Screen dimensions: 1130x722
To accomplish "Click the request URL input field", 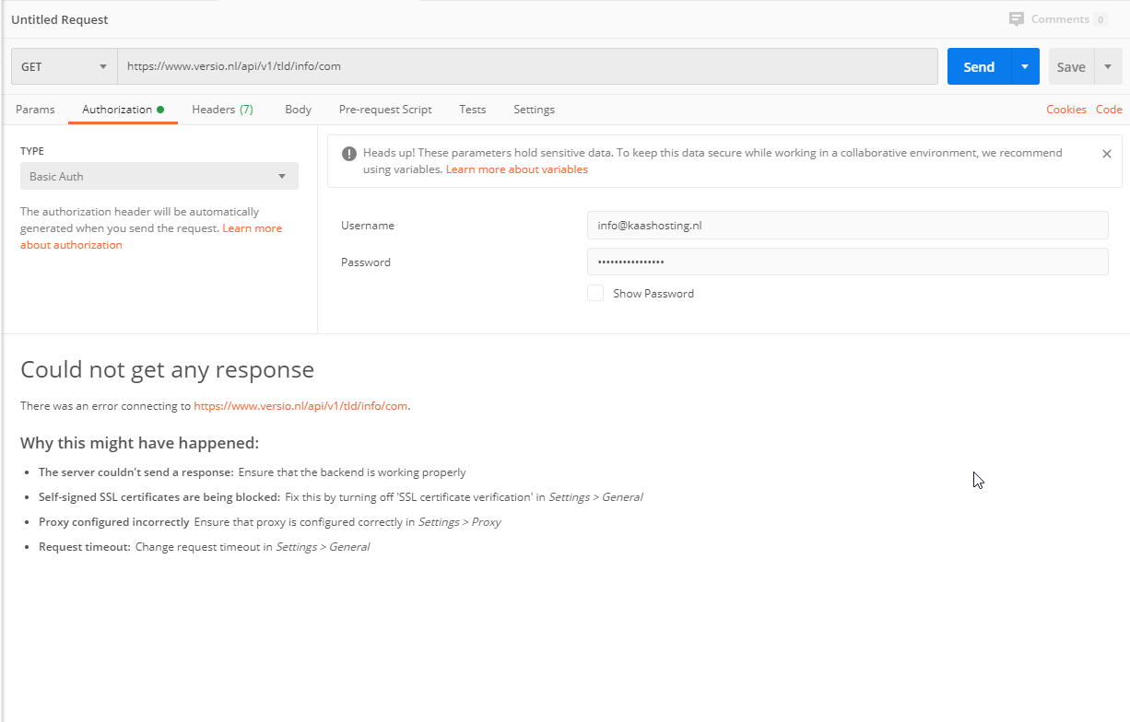I will pos(527,67).
